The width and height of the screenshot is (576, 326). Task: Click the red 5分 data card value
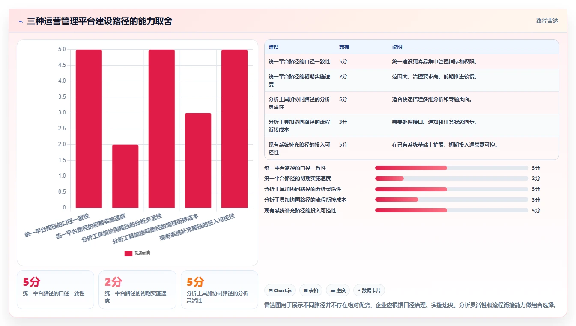[x=31, y=282]
